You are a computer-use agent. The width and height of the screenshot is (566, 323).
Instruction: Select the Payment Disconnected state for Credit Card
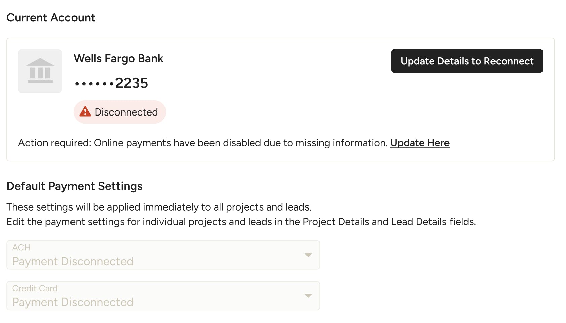pos(163,296)
